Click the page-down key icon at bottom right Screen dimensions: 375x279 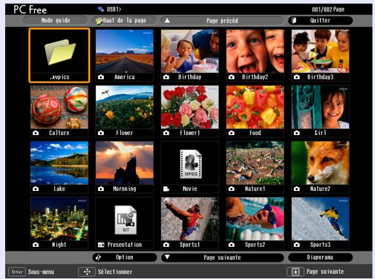pos(295,271)
